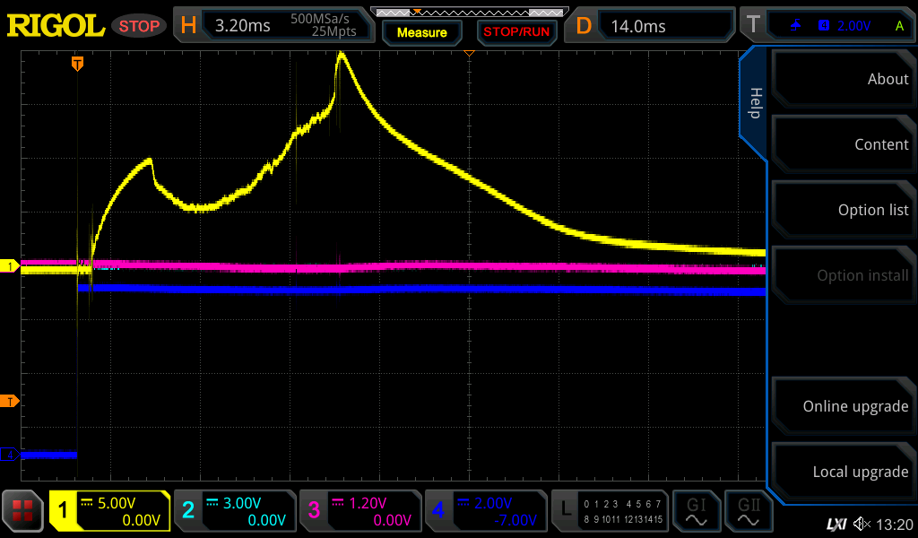Toggle channel 4 at 2.00V
This screenshot has width=918, height=538.
[485, 511]
